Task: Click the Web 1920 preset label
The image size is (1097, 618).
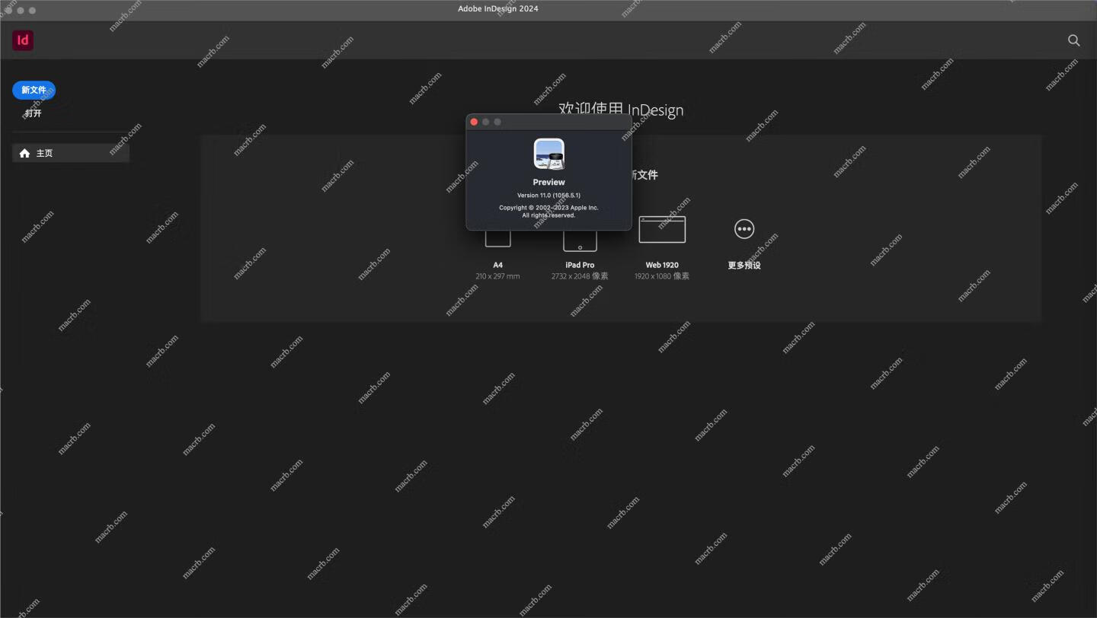Action: pyautogui.click(x=662, y=265)
